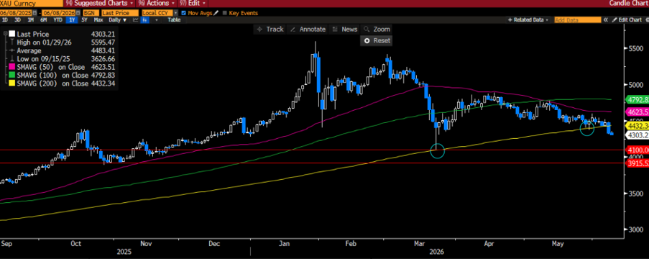Image resolution: width=649 pixels, height=259 pixels.
Task: Activate the Zoom magnifier tool
Action: click(x=376, y=29)
